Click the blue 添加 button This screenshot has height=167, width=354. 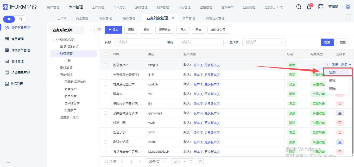[113, 30]
